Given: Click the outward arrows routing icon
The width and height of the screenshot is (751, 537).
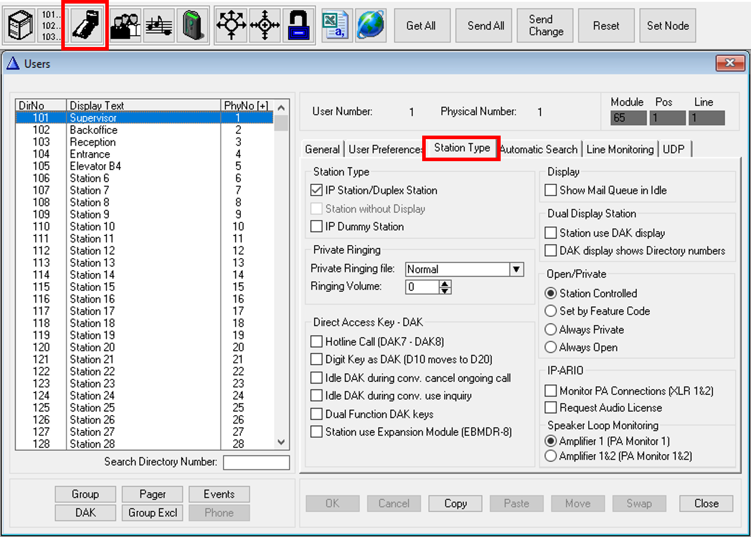Looking at the screenshot, I should [231, 26].
